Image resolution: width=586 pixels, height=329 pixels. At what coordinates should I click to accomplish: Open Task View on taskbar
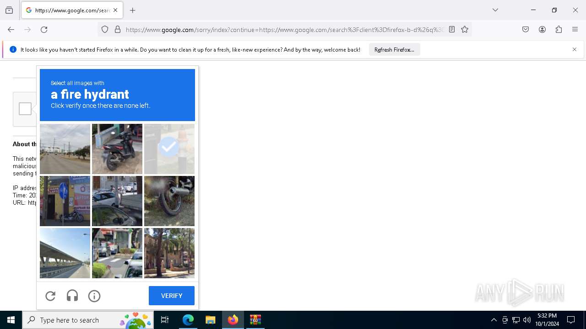point(165,320)
